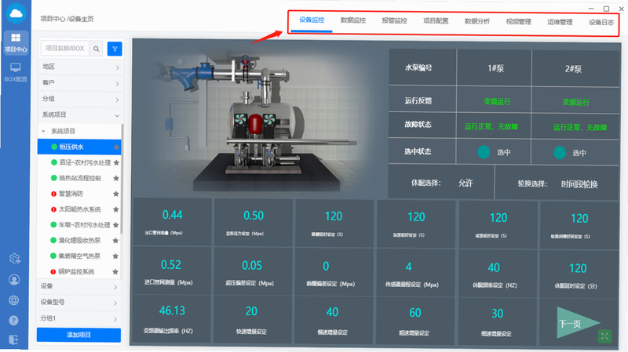Open BOX配置 in the sidebar
Image resolution: width=628 pixels, height=352 pixels.
point(16,72)
